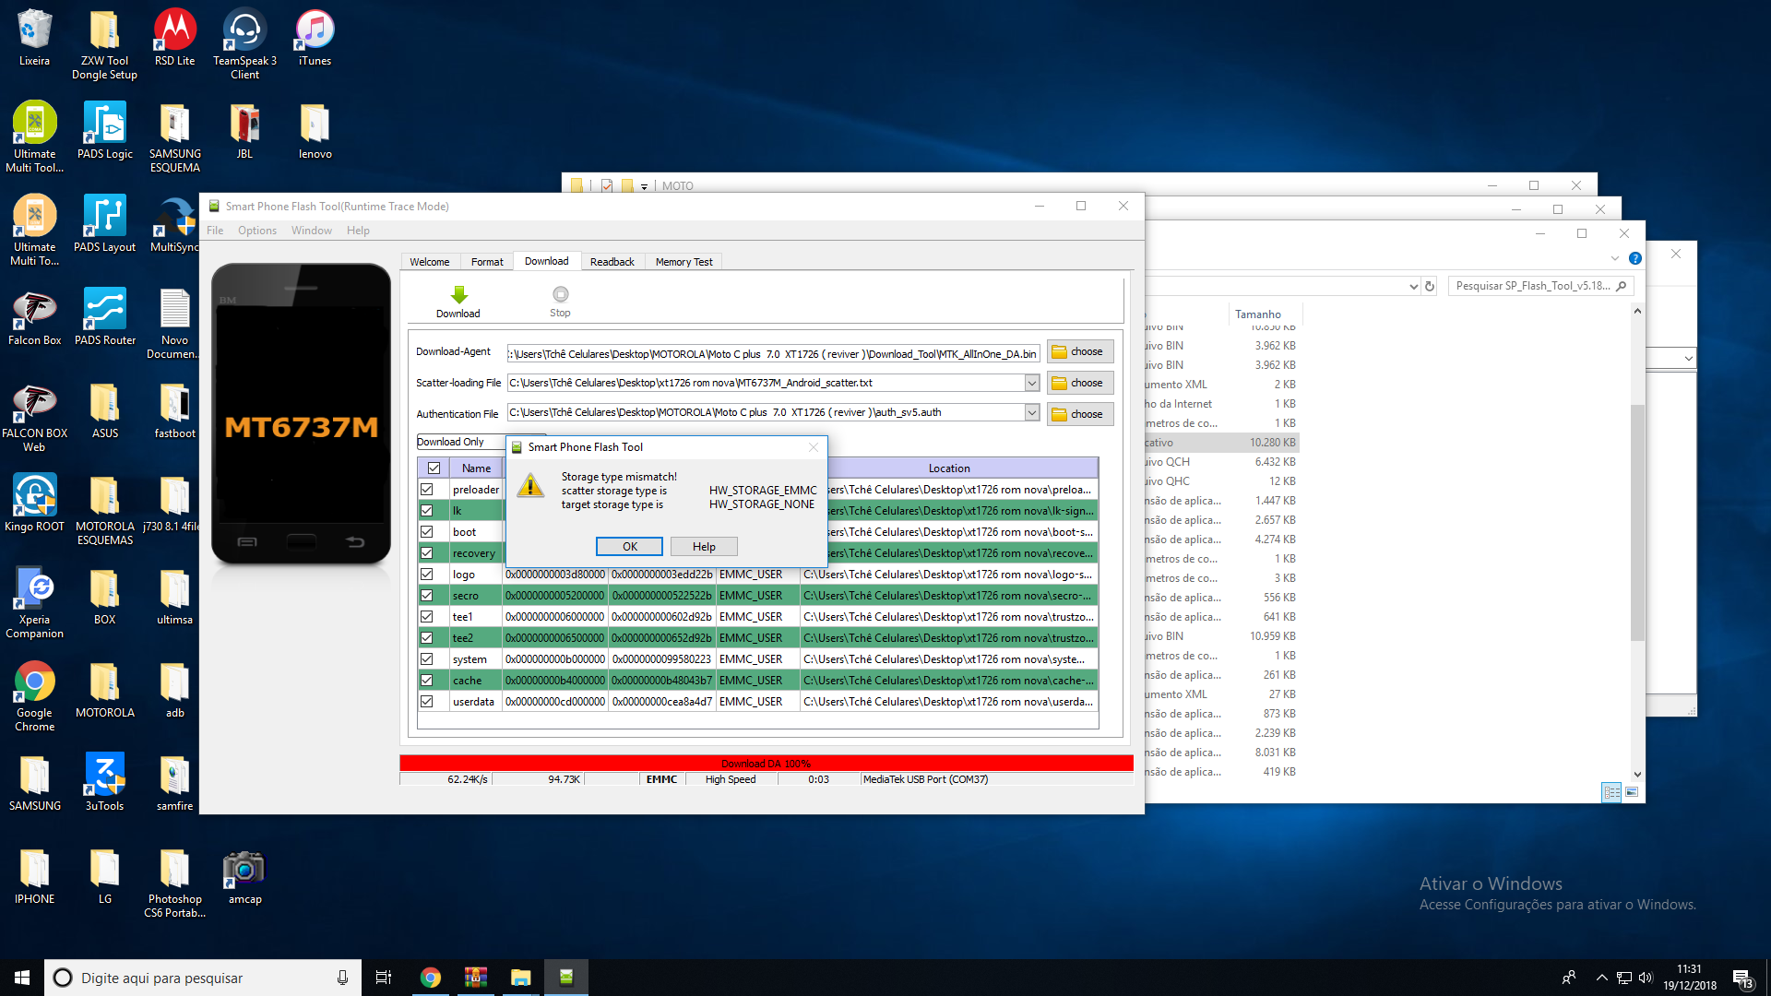Open the Novo Documento text file icon
Screen dimensions: 1771x996
(174, 309)
